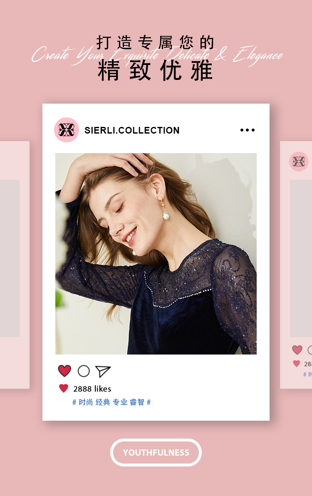Click the SIERLI pink logo avatar
The width and height of the screenshot is (312, 496).
[x=67, y=130]
